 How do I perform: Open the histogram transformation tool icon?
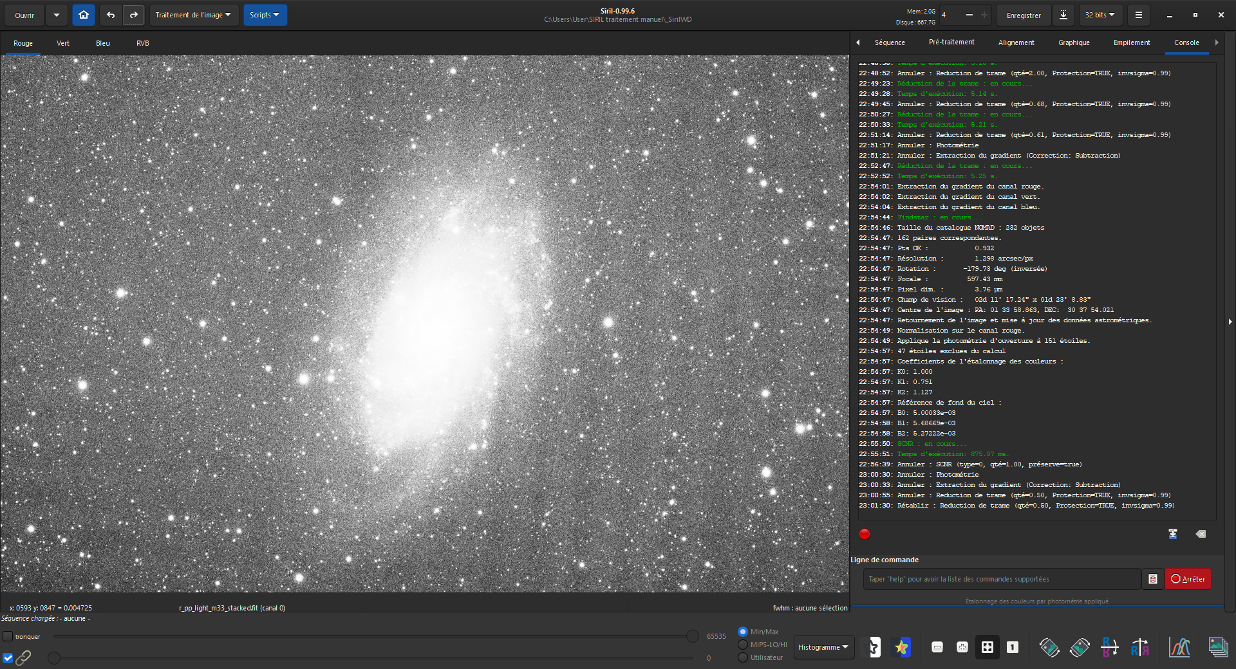(x=1179, y=647)
